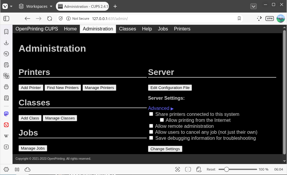Expand the browser window controls chevron
Viewport: 287px width, 175px height.
coord(254,6)
